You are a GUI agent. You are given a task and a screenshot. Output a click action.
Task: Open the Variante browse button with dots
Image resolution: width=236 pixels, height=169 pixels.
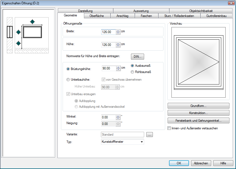point(150,135)
